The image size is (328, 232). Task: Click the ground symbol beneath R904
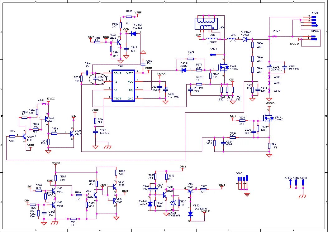coord(269,155)
